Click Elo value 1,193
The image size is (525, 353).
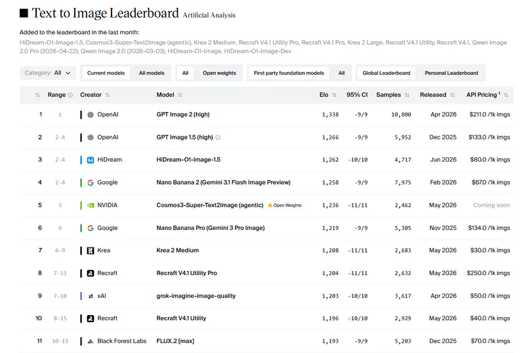(331, 341)
